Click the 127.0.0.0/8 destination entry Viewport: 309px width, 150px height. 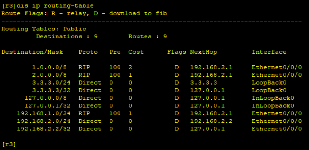click(46, 98)
